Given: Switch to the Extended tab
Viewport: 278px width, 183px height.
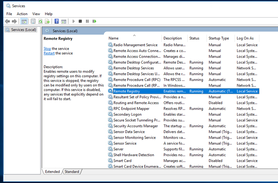Looking at the screenshot, I should click(52, 172).
